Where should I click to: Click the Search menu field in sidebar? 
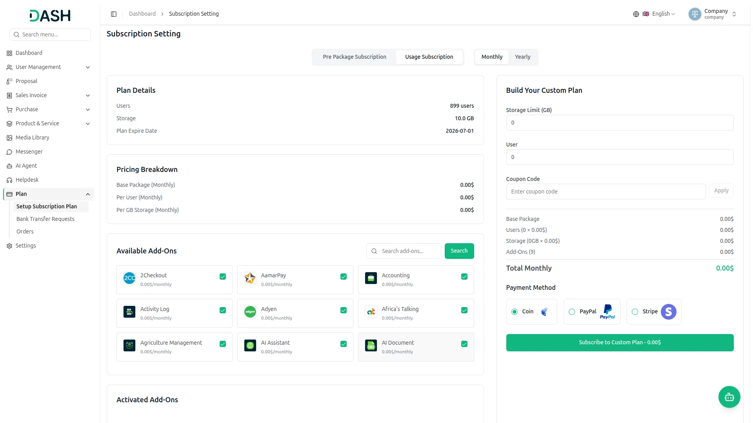click(50, 34)
